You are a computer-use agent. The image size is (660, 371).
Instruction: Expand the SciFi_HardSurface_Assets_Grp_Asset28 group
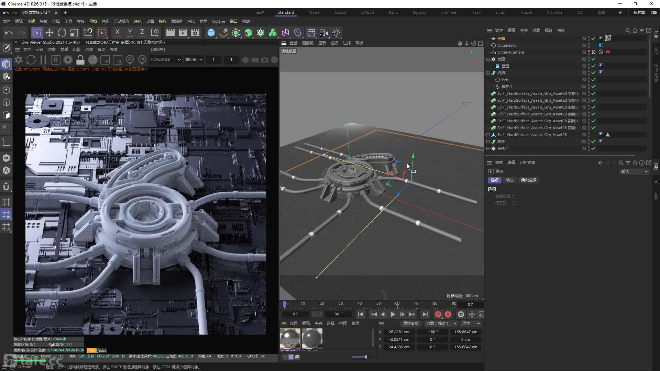point(488,135)
